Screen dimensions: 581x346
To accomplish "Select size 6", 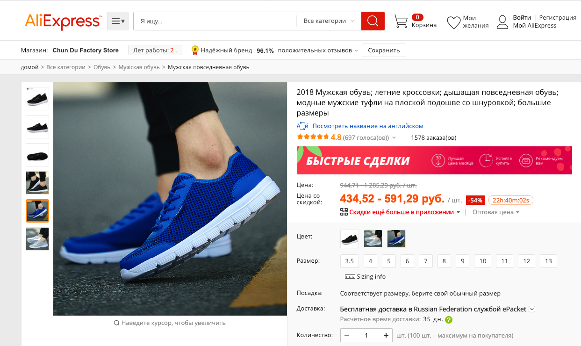I will pyautogui.click(x=407, y=261).
